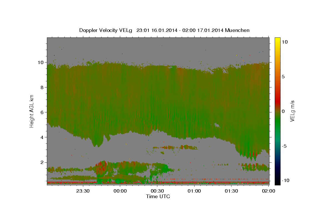
Task: Click the location name 'Muenchen' in the title
Action: 237,30
